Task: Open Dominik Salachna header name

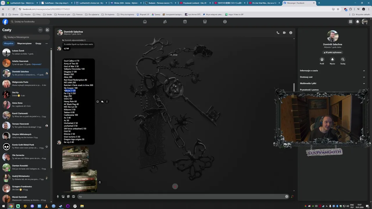Action: coord(73,32)
